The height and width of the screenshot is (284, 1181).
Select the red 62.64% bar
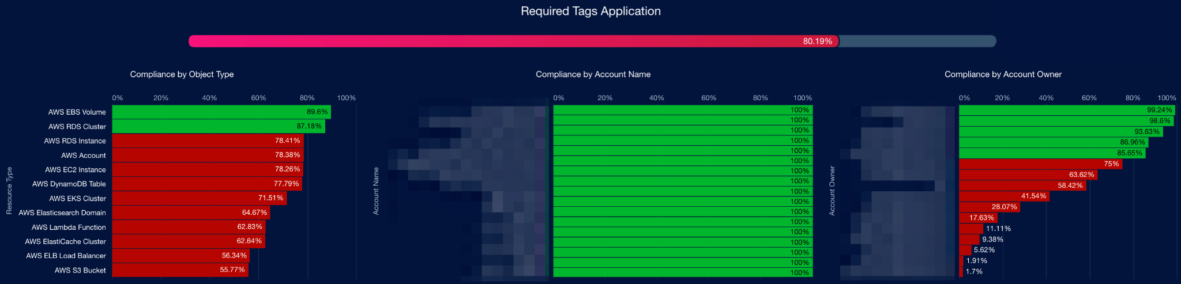189,241
